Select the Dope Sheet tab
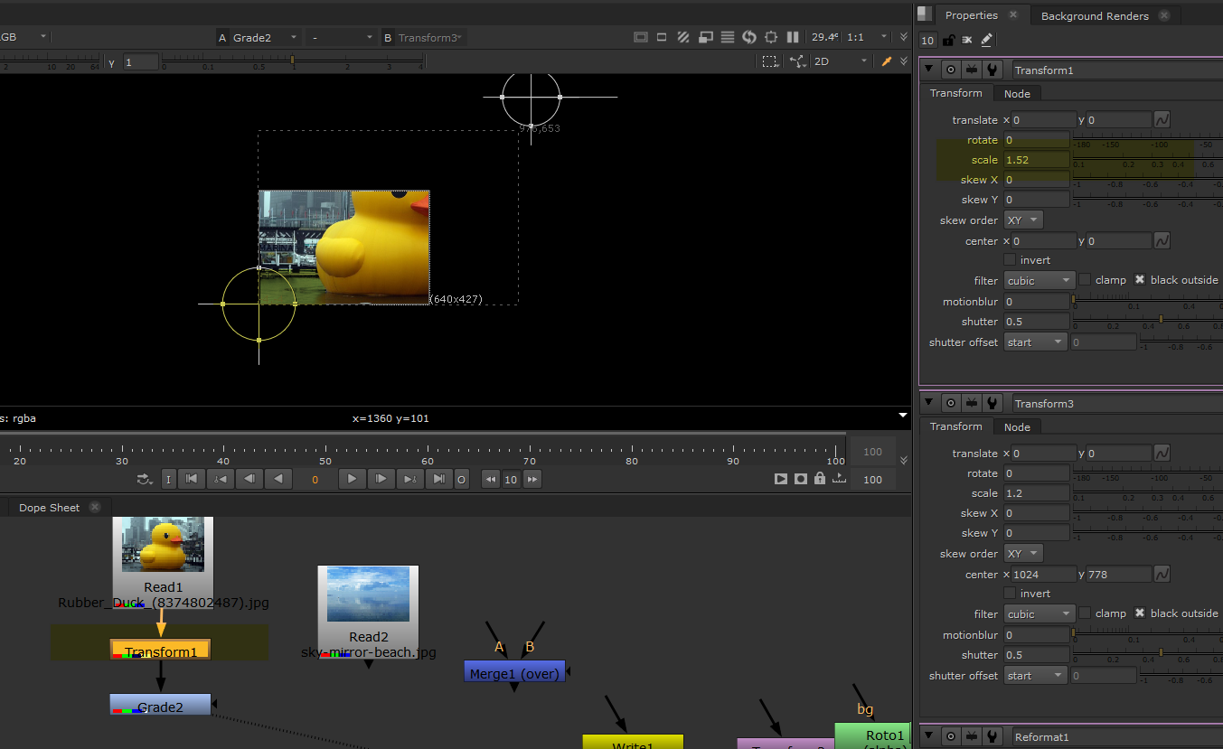Viewport: 1223px width, 749px height. click(x=50, y=508)
